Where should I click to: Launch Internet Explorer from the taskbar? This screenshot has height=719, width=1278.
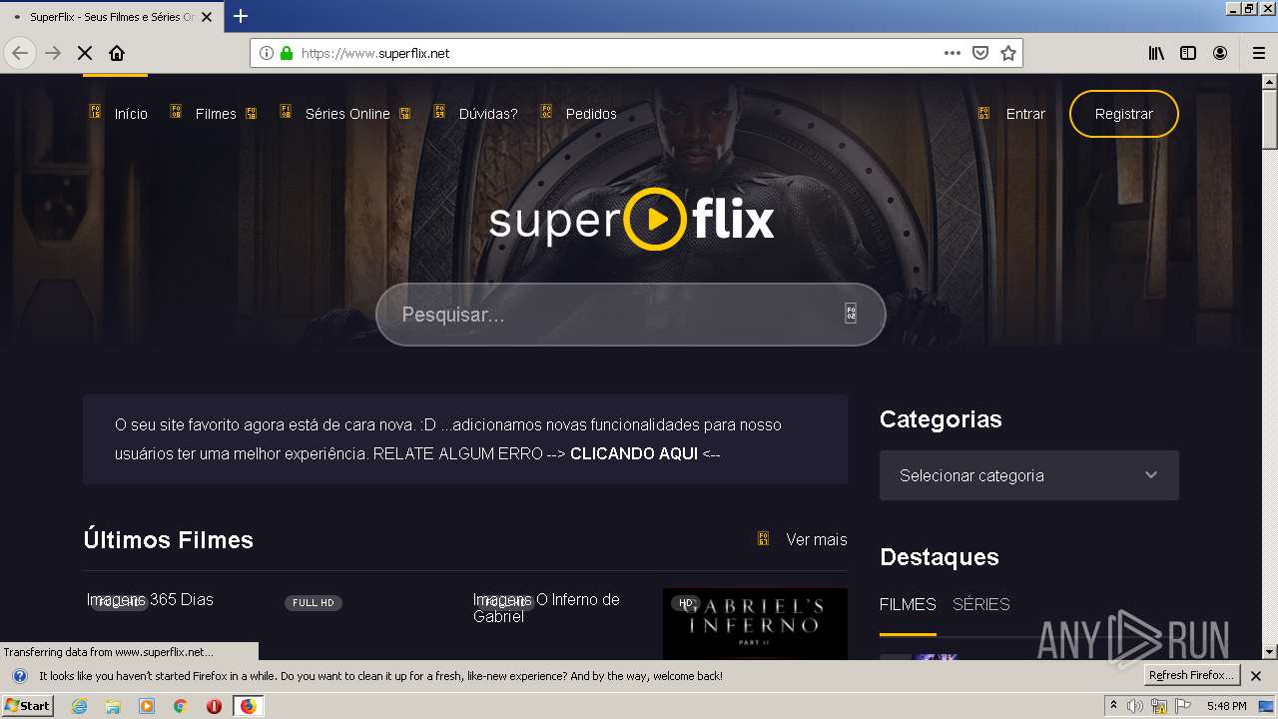(80, 706)
